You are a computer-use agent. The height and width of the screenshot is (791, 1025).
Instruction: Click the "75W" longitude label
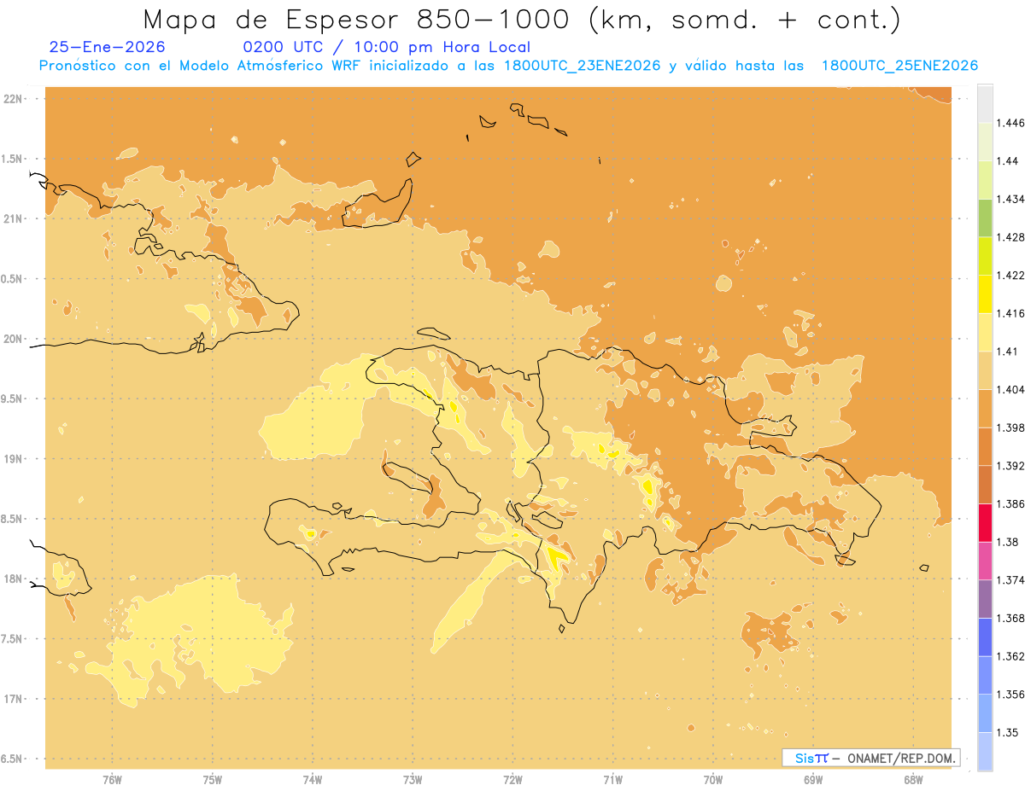pyautogui.click(x=213, y=779)
